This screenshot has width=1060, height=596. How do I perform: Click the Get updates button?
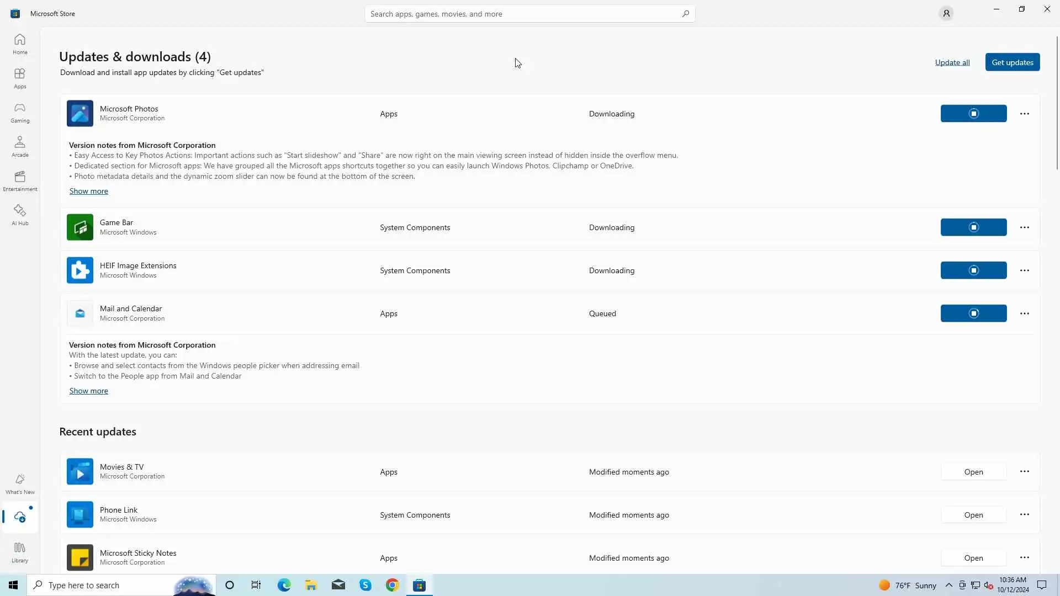click(1012, 62)
